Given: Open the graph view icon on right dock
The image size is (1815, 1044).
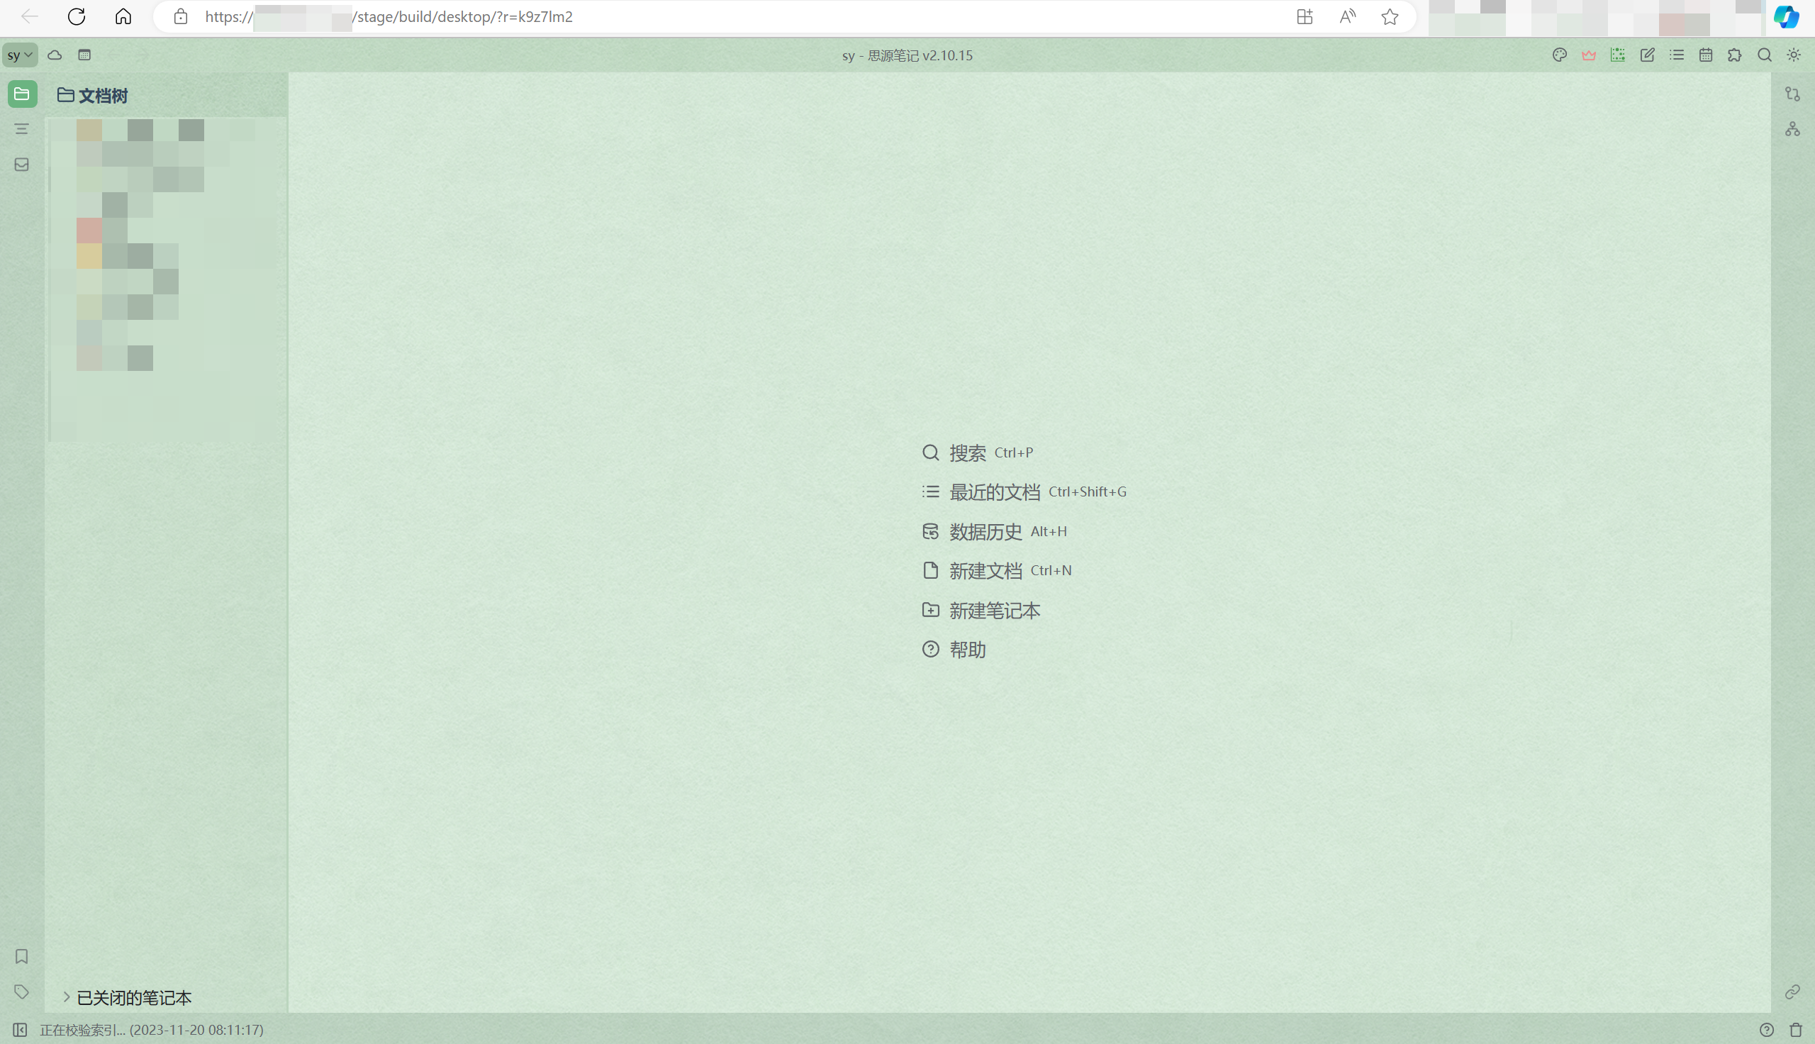Looking at the screenshot, I should [1792, 129].
